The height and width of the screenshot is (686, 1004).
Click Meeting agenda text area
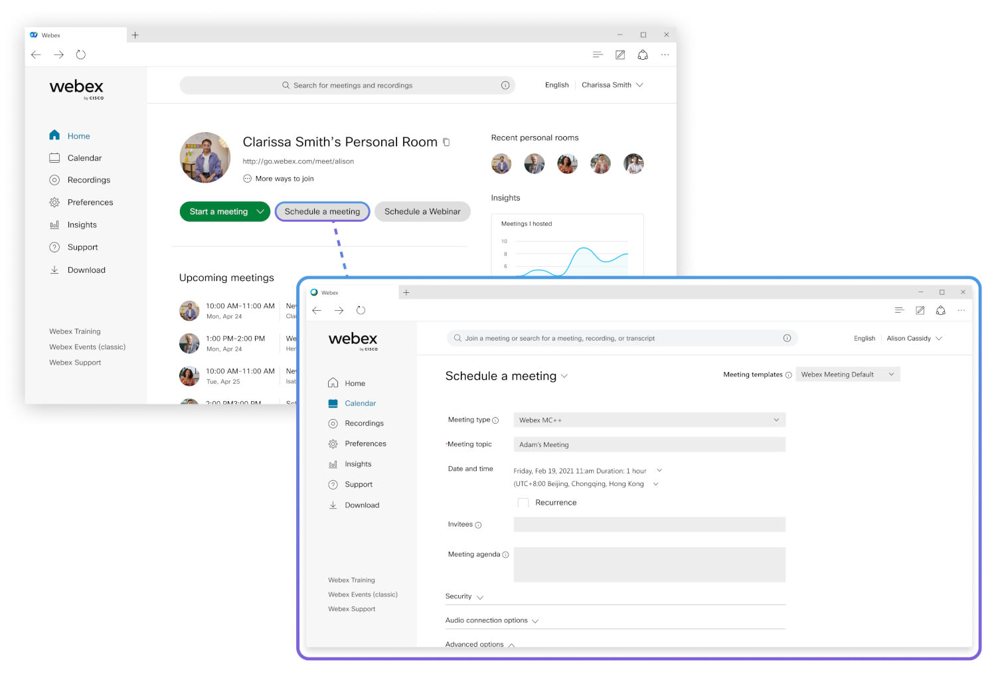click(x=649, y=565)
